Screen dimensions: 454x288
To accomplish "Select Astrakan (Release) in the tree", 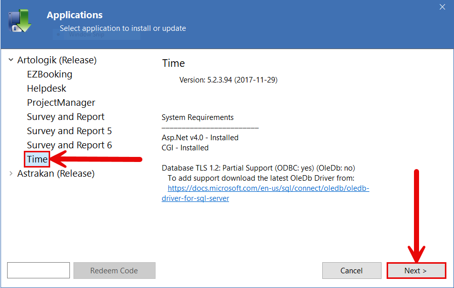I will [56, 174].
